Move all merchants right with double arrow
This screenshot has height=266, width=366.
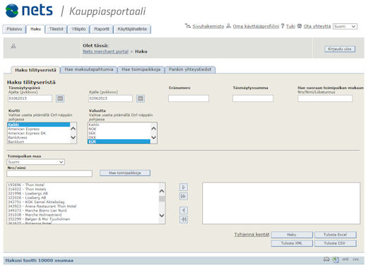tap(184, 196)
